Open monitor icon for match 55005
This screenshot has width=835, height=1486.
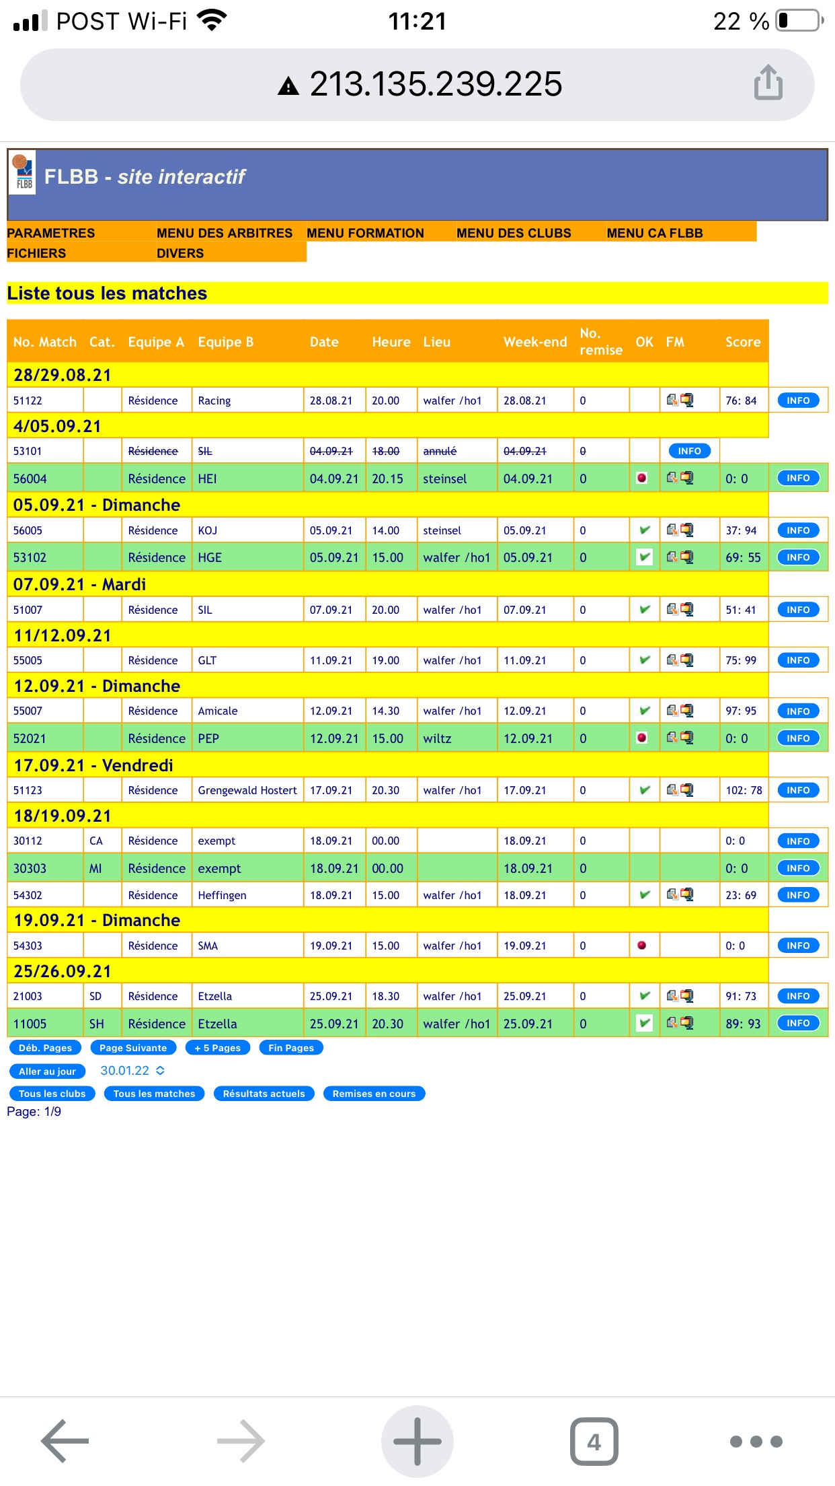(x=686, y=660)
